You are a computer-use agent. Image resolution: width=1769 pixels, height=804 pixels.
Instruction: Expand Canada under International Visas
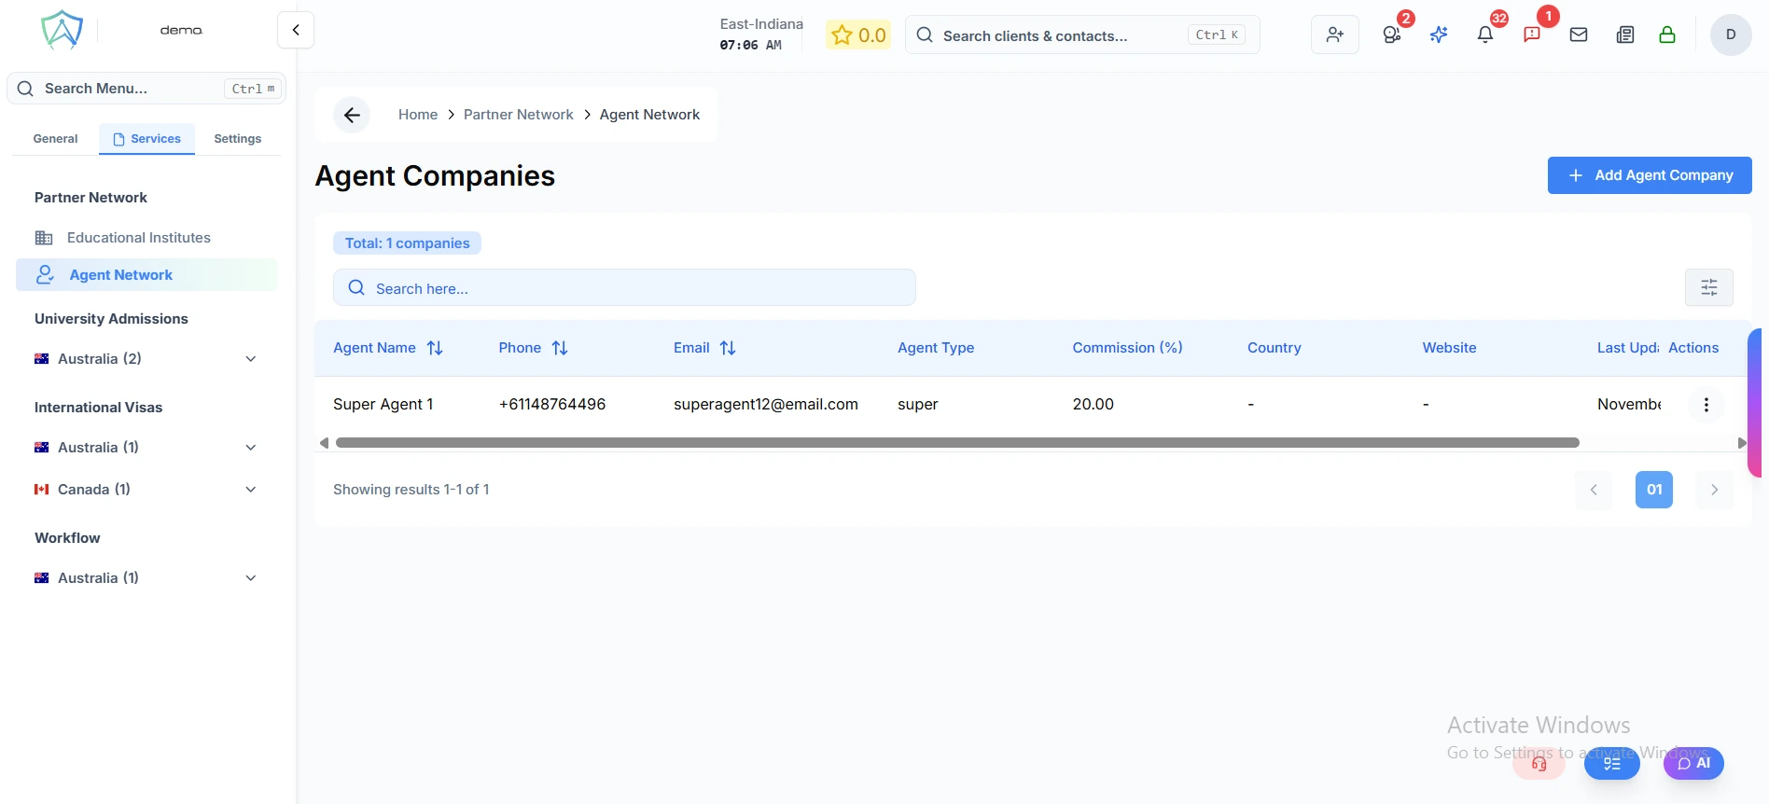[250, 490]
